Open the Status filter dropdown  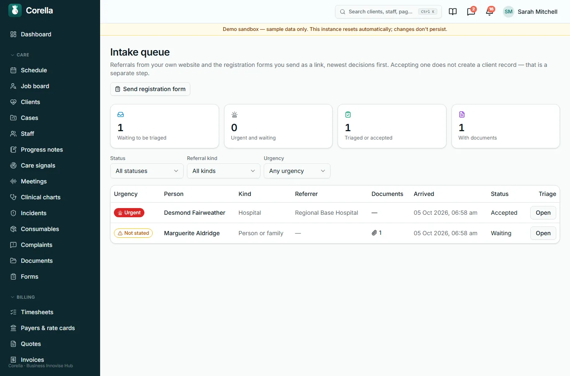click(x=147, y=171)
